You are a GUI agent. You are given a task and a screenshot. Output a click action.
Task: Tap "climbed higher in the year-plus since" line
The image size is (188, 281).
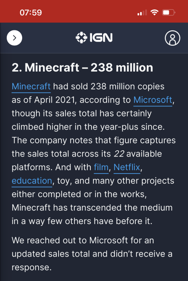click(88, 127)
